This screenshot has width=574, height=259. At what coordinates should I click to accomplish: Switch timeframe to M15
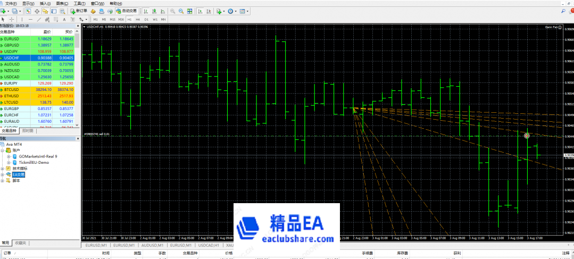pos(112,19)
